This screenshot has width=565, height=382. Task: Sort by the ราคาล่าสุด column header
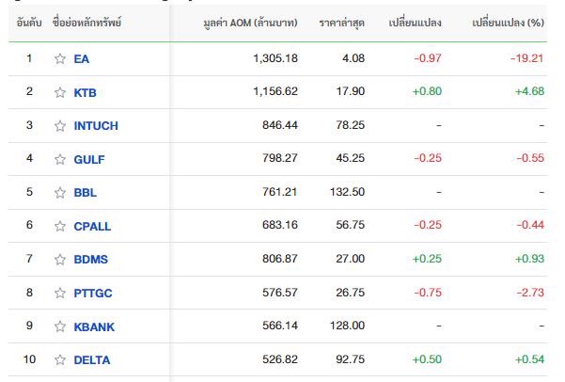(x=341, y=24)
